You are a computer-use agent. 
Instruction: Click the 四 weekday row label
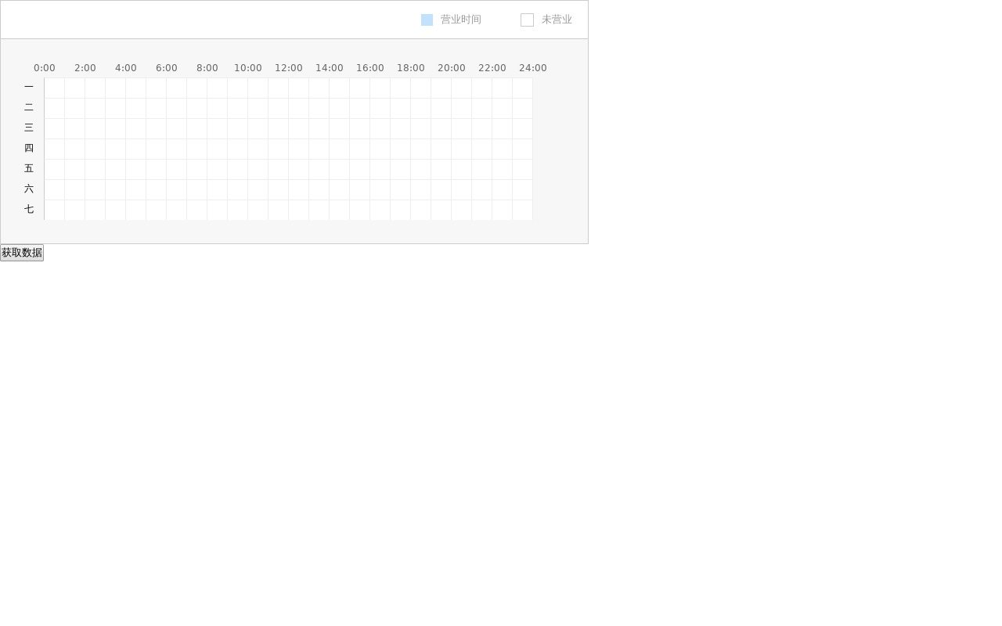(x=29, y=148)
